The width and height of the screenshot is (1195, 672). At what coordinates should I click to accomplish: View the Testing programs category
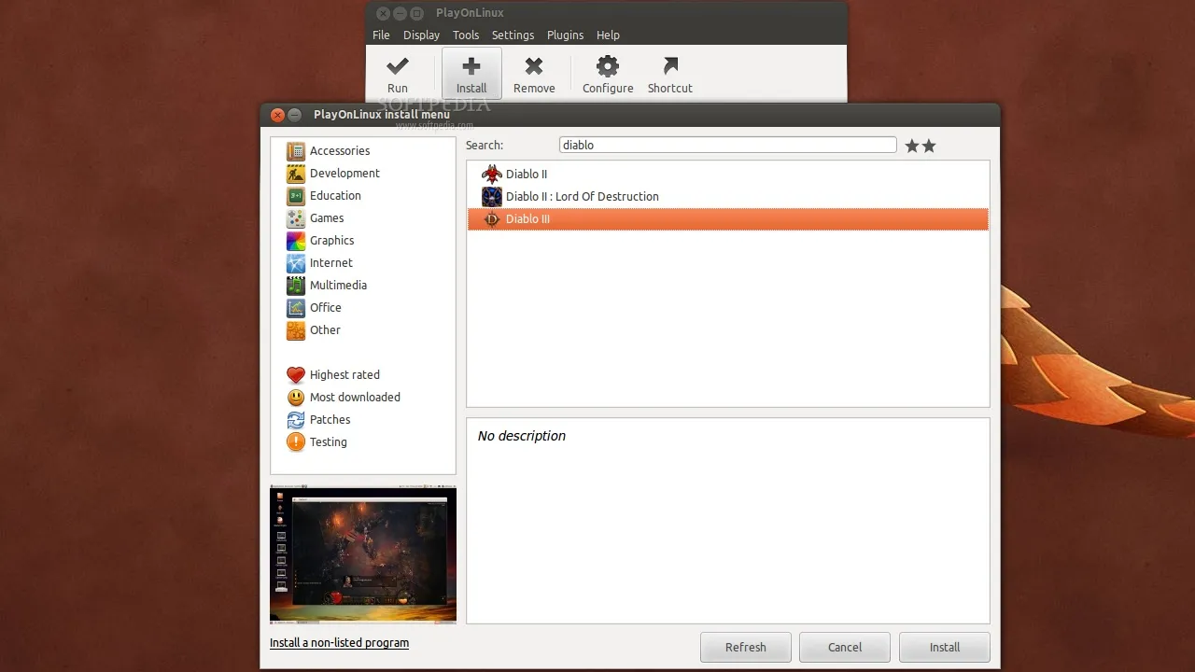[x=328, y=442]
